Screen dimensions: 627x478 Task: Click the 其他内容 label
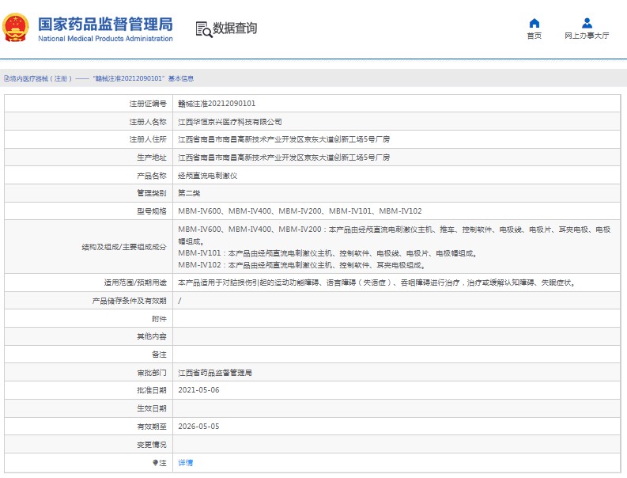[x=152, y=336]
